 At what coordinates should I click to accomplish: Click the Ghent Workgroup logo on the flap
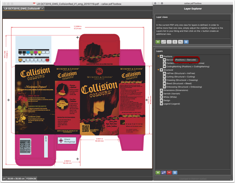coord(67,141)
